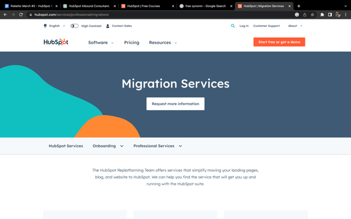This screenshot has height=219, width=351.
Task: Go back with the browser back arrow
Action: coord(6,15)
